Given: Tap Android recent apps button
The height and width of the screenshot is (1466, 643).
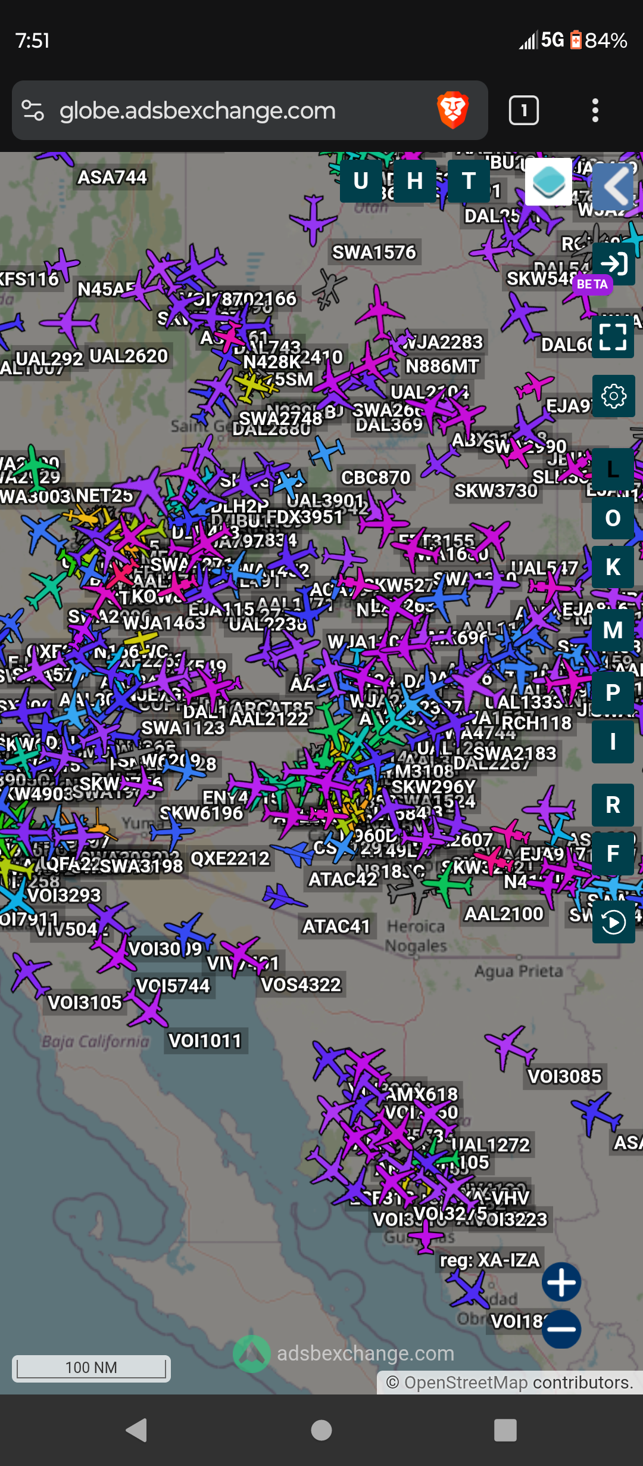Looking at the screenshot, I should [505, 1430].
